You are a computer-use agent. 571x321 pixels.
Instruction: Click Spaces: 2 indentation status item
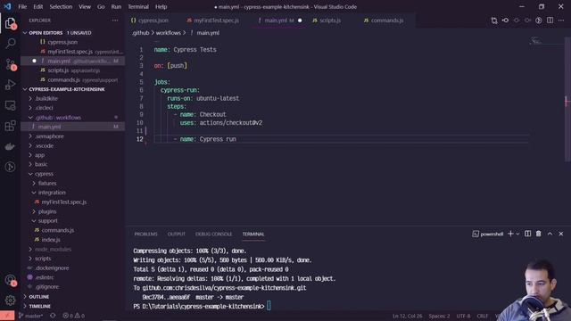439,316
